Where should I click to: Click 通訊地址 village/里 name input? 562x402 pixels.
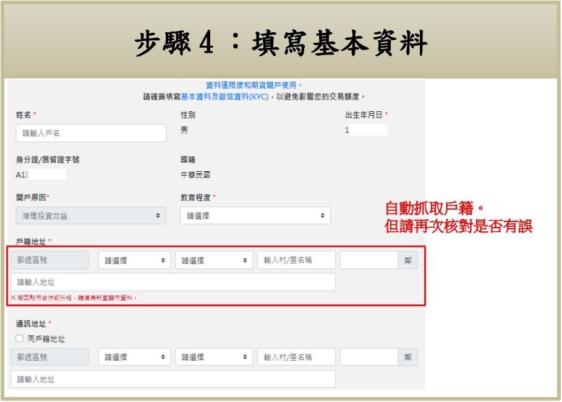pyautogui.click(x=296, y=357)
